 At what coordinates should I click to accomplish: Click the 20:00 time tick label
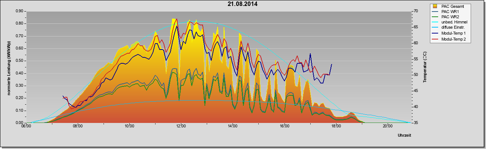(x=388, y=126)
